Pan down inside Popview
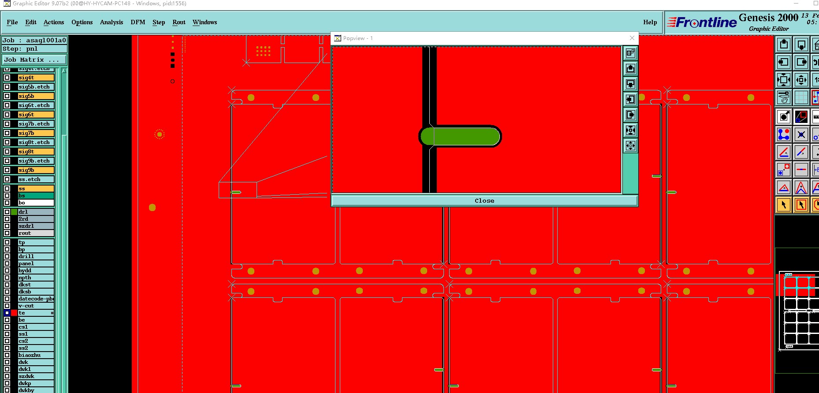The height and width of the screenshot is (393, 819). (x=631, y=84)
